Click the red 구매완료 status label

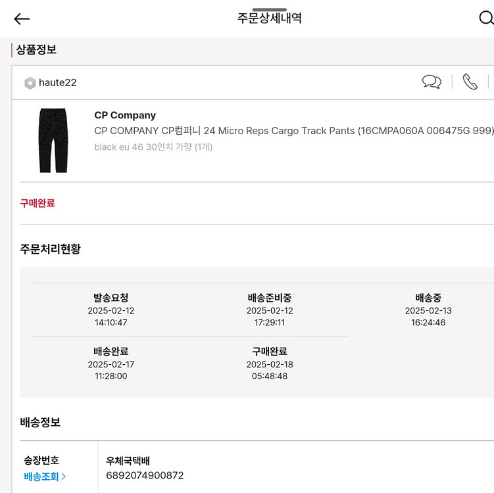click(37, 203)
